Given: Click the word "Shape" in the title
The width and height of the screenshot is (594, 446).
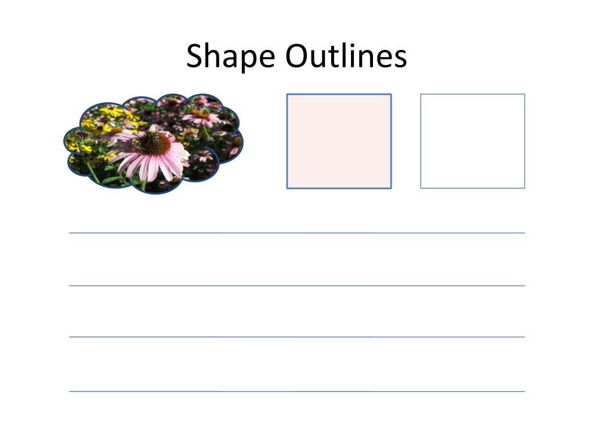Looking at the screenshot, I should [230, 56].
